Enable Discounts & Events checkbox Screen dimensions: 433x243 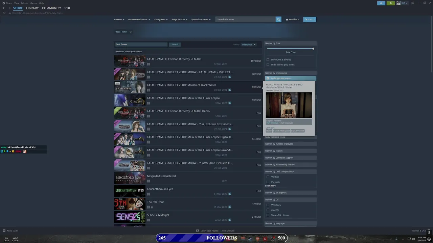[268, 60]
